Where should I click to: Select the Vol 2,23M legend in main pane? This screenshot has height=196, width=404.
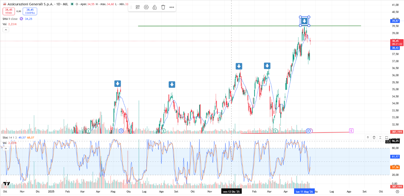click(x=10, y=24)
